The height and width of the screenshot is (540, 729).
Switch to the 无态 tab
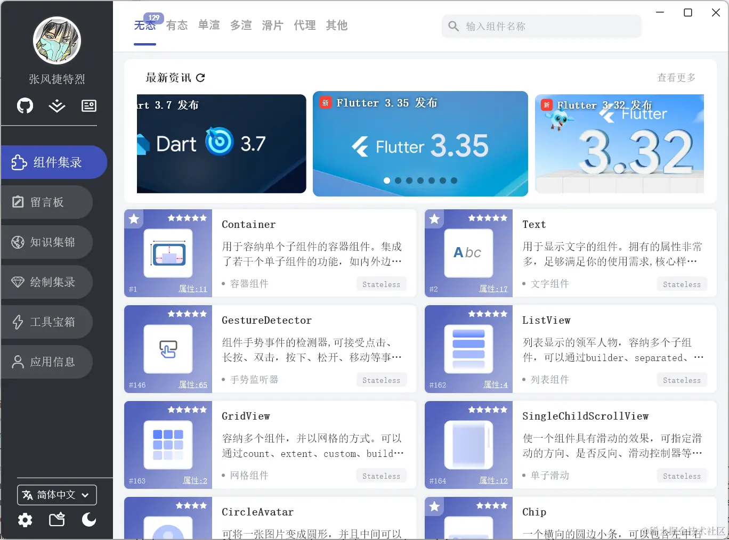coord(144,26)
